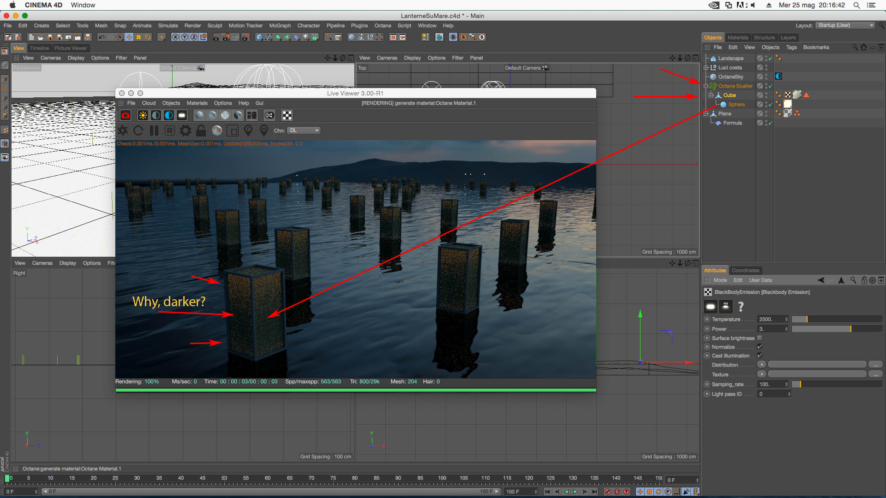Open the Octane menu in menu bar
886x498 pixels.
(x=382, y=26)
